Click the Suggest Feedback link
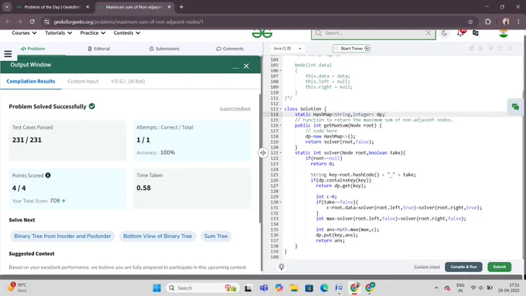The image size is (526, 296). (235, 109)
